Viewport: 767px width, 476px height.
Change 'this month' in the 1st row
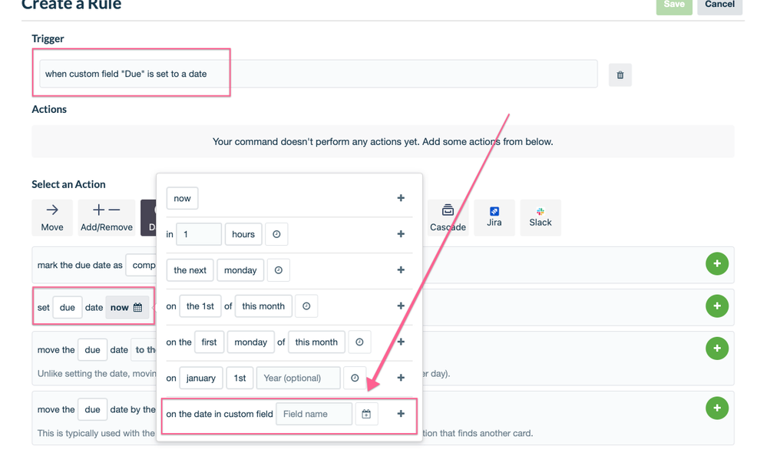click(263, 306)
